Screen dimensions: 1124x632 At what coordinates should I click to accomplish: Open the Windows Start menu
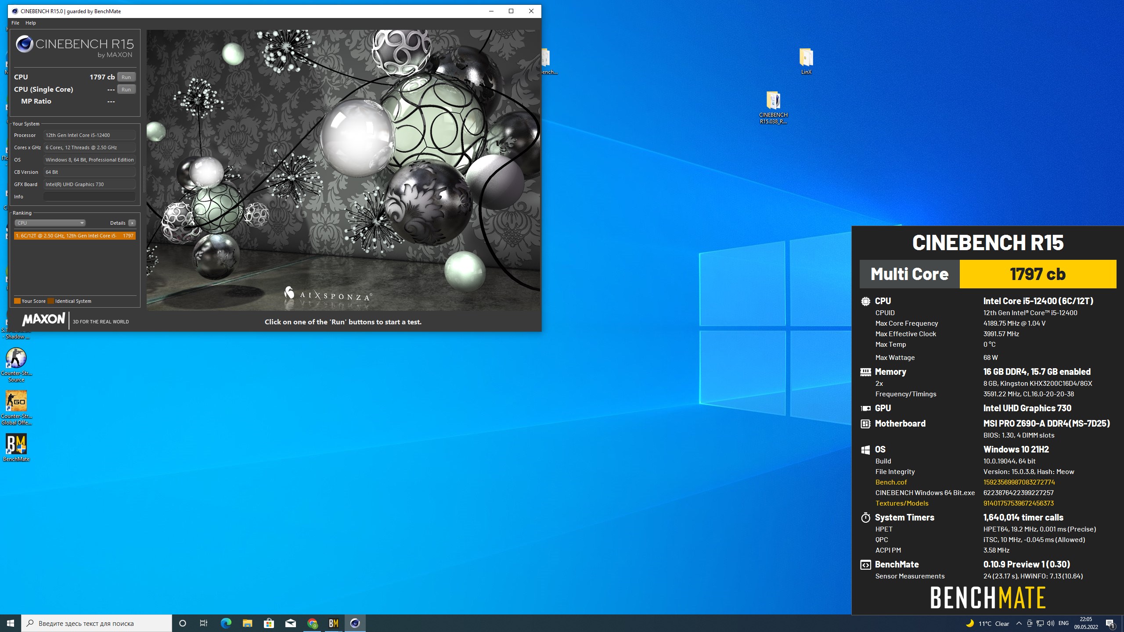click(11, 623)
